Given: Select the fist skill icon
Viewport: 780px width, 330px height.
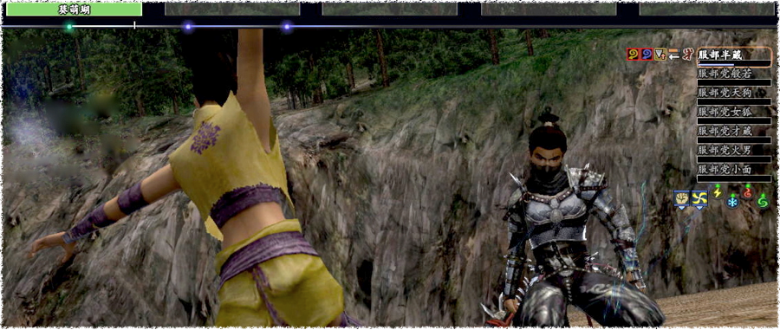Looking at the screenshot, I should coord(681,199).
